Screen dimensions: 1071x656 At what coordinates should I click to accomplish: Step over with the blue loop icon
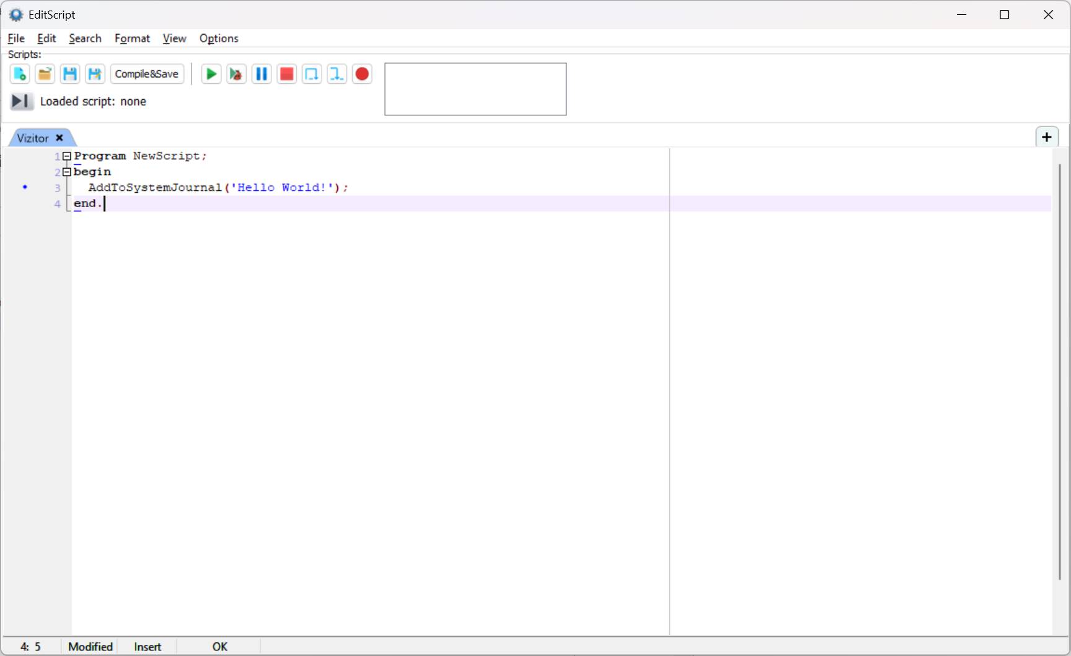click(x=312, y=74)
